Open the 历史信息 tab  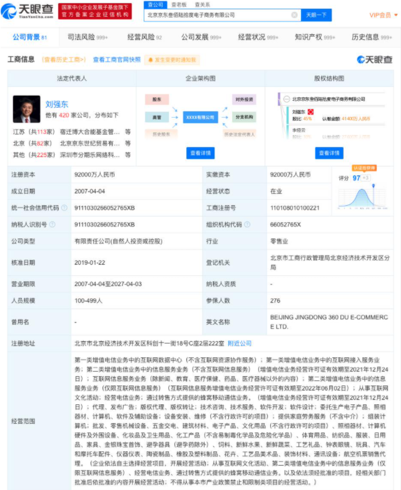click(x=372, y=37)
